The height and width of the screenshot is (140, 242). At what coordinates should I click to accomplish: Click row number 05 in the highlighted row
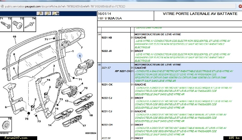pos(99,65)
